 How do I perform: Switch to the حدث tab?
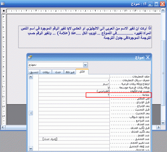click(x=58, y=72)
